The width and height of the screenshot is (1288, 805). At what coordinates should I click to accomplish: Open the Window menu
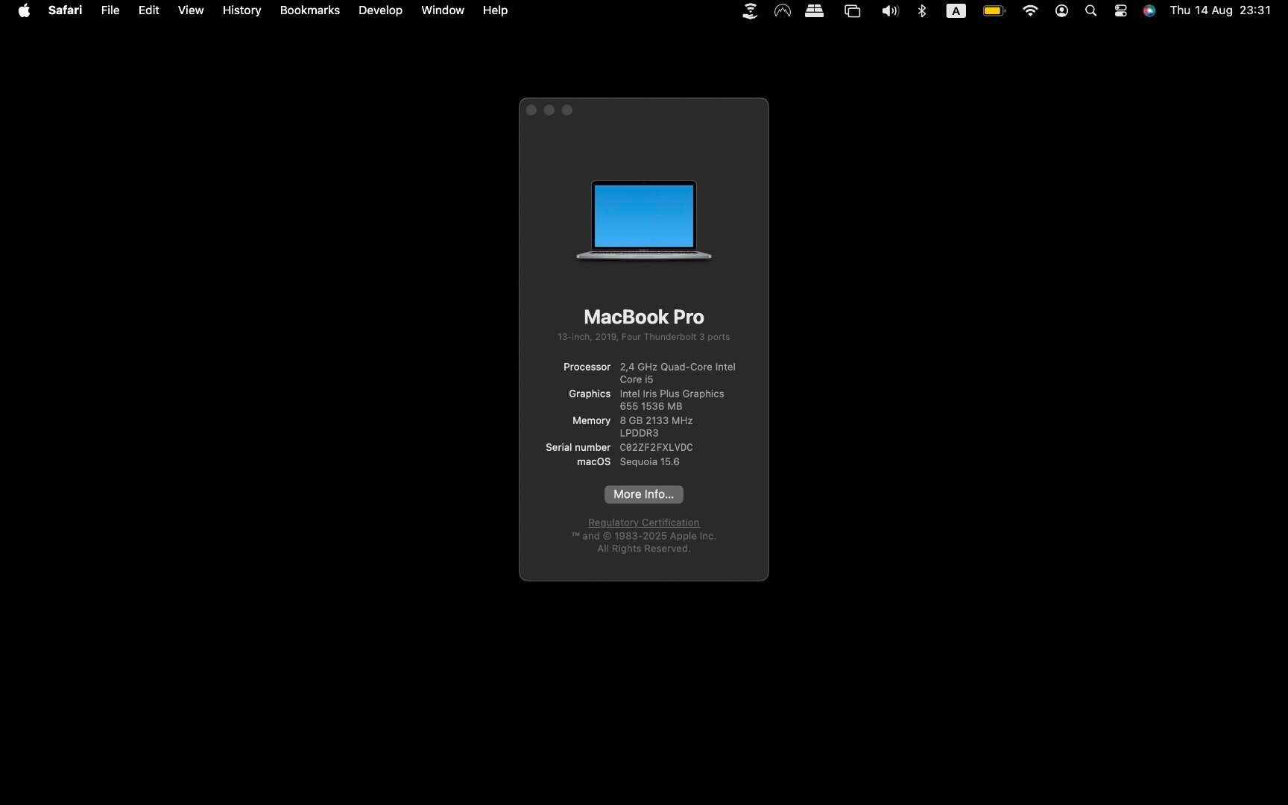pos(442,10)
